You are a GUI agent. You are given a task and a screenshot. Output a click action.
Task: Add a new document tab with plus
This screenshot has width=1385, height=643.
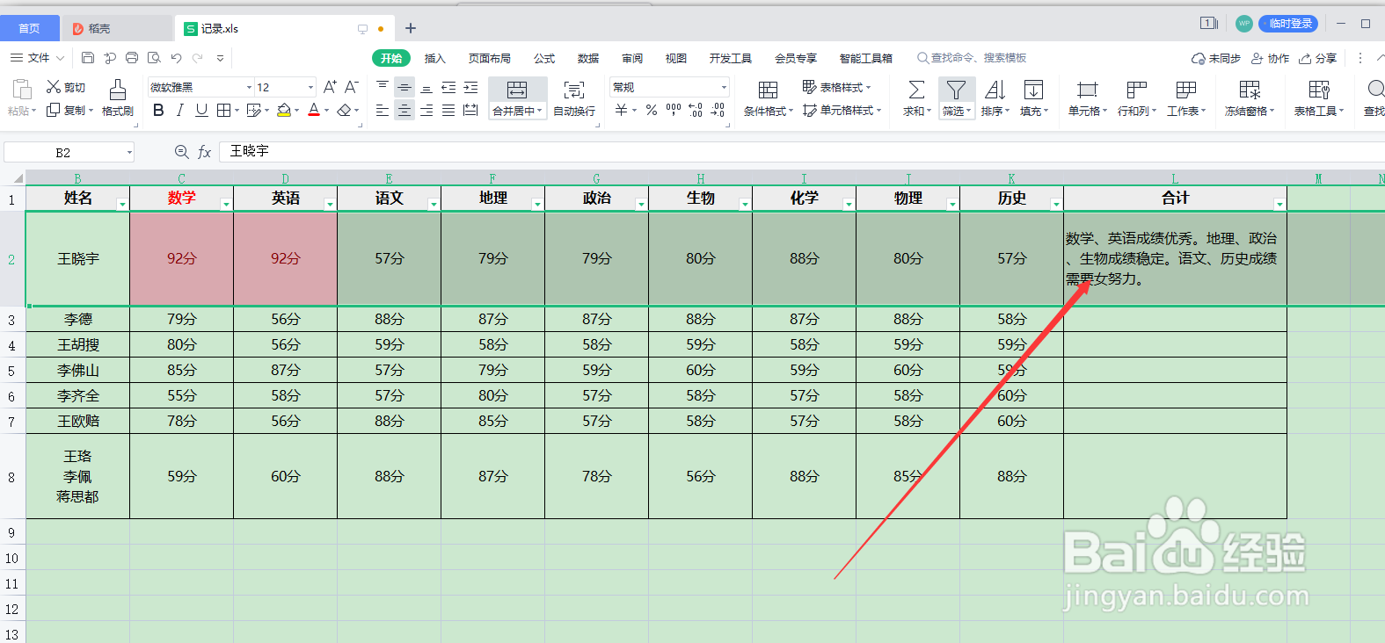point(411,28)
